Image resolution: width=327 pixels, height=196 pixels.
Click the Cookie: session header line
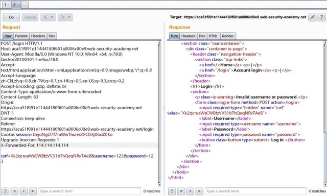tap(57, 135)
